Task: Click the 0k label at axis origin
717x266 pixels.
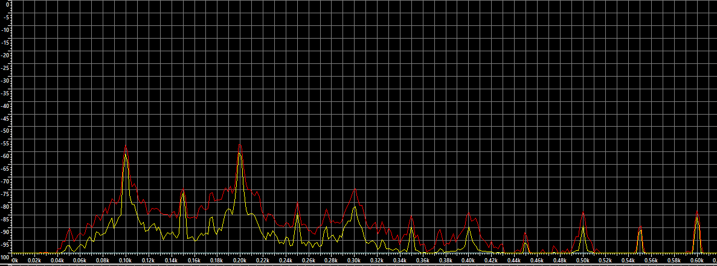Action: pos(16,261)
